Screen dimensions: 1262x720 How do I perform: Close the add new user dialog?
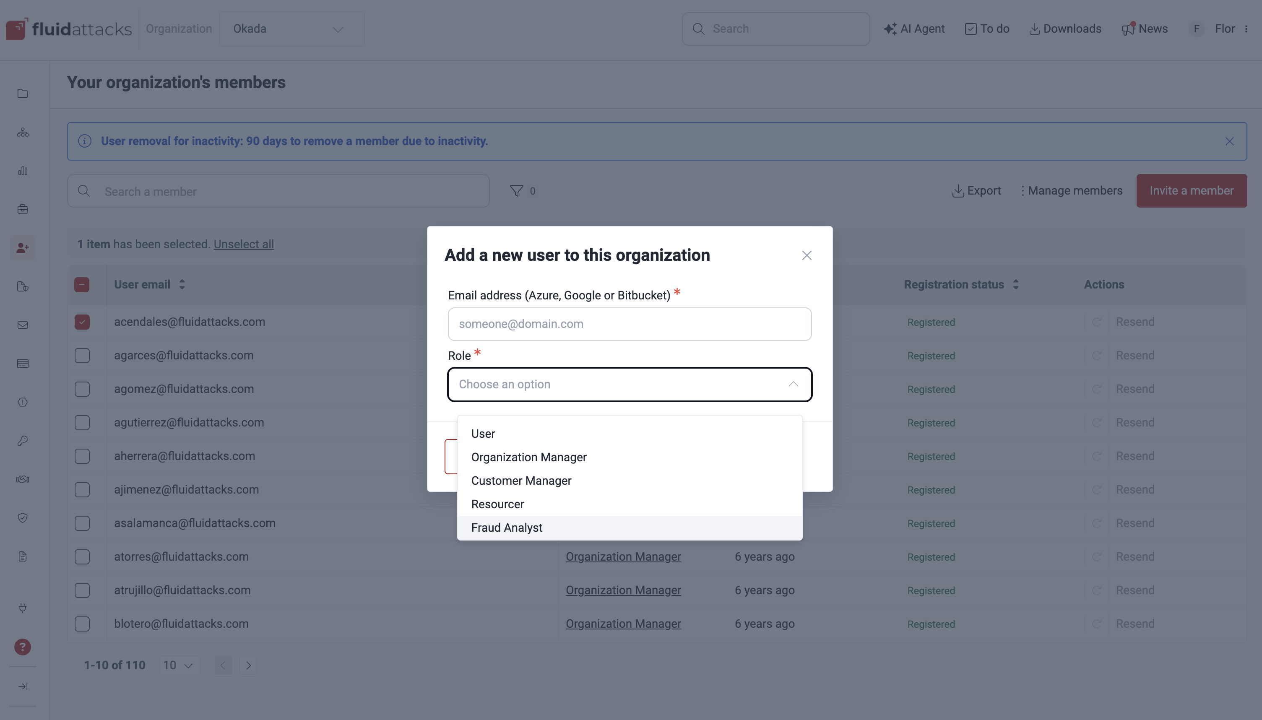click(807, 255)
